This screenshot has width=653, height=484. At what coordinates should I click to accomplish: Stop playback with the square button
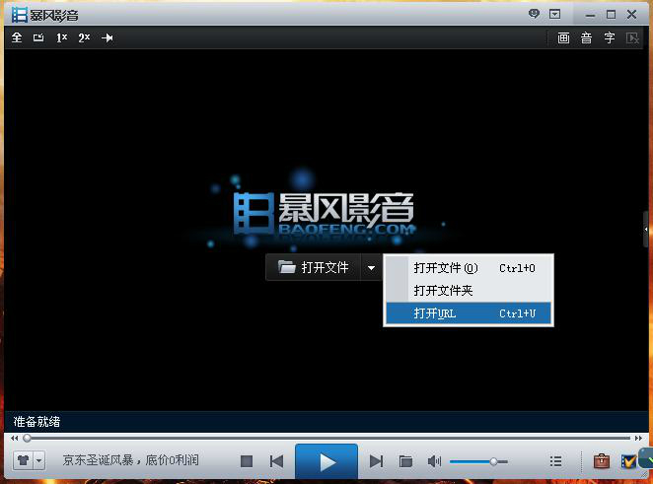click(247, 461)
